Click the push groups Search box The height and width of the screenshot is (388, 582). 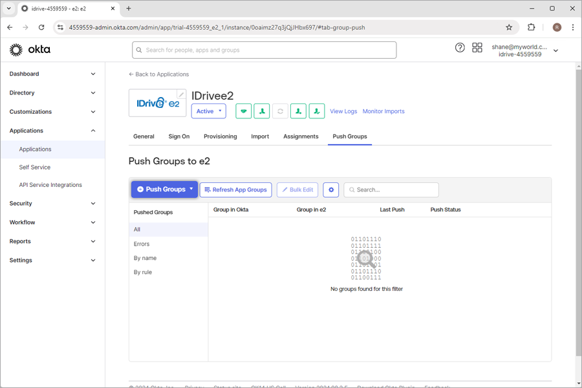391,189
